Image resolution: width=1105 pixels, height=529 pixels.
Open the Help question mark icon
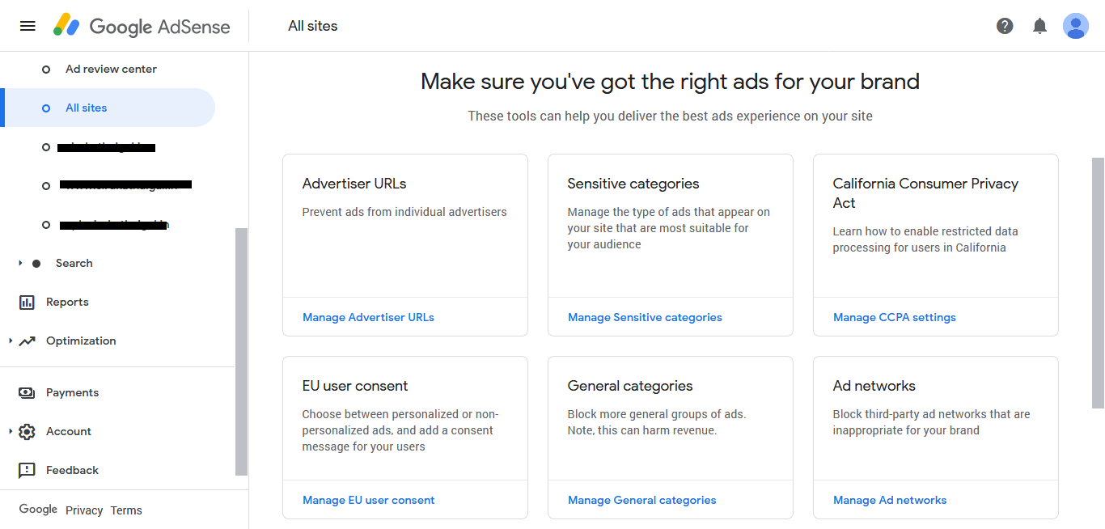1005,26
